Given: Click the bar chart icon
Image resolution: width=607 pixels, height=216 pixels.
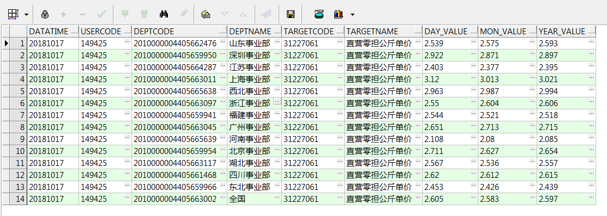Looking at the screenshot, I should point(339,15).
